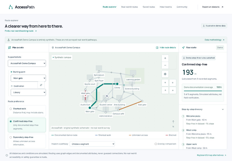Select Confirmed step-free route preference
Image resolution: width=232 pixels, height=161 pixels.
pyautogui.click(x=27, y=125)
